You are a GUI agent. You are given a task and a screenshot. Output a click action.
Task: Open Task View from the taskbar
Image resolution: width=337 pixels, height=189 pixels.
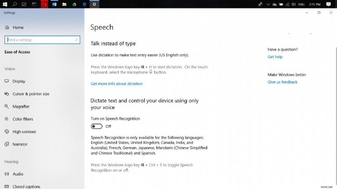24,4
